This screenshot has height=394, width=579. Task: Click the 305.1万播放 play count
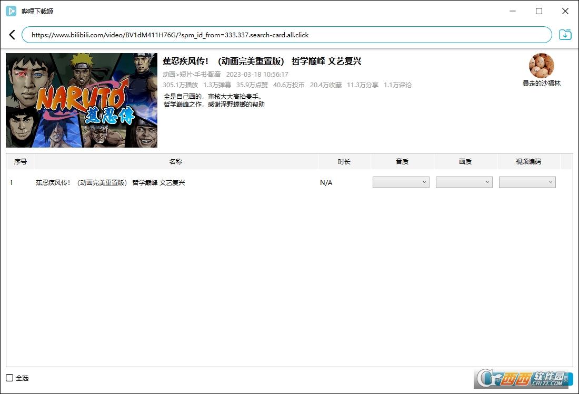(x=180, y=85)
